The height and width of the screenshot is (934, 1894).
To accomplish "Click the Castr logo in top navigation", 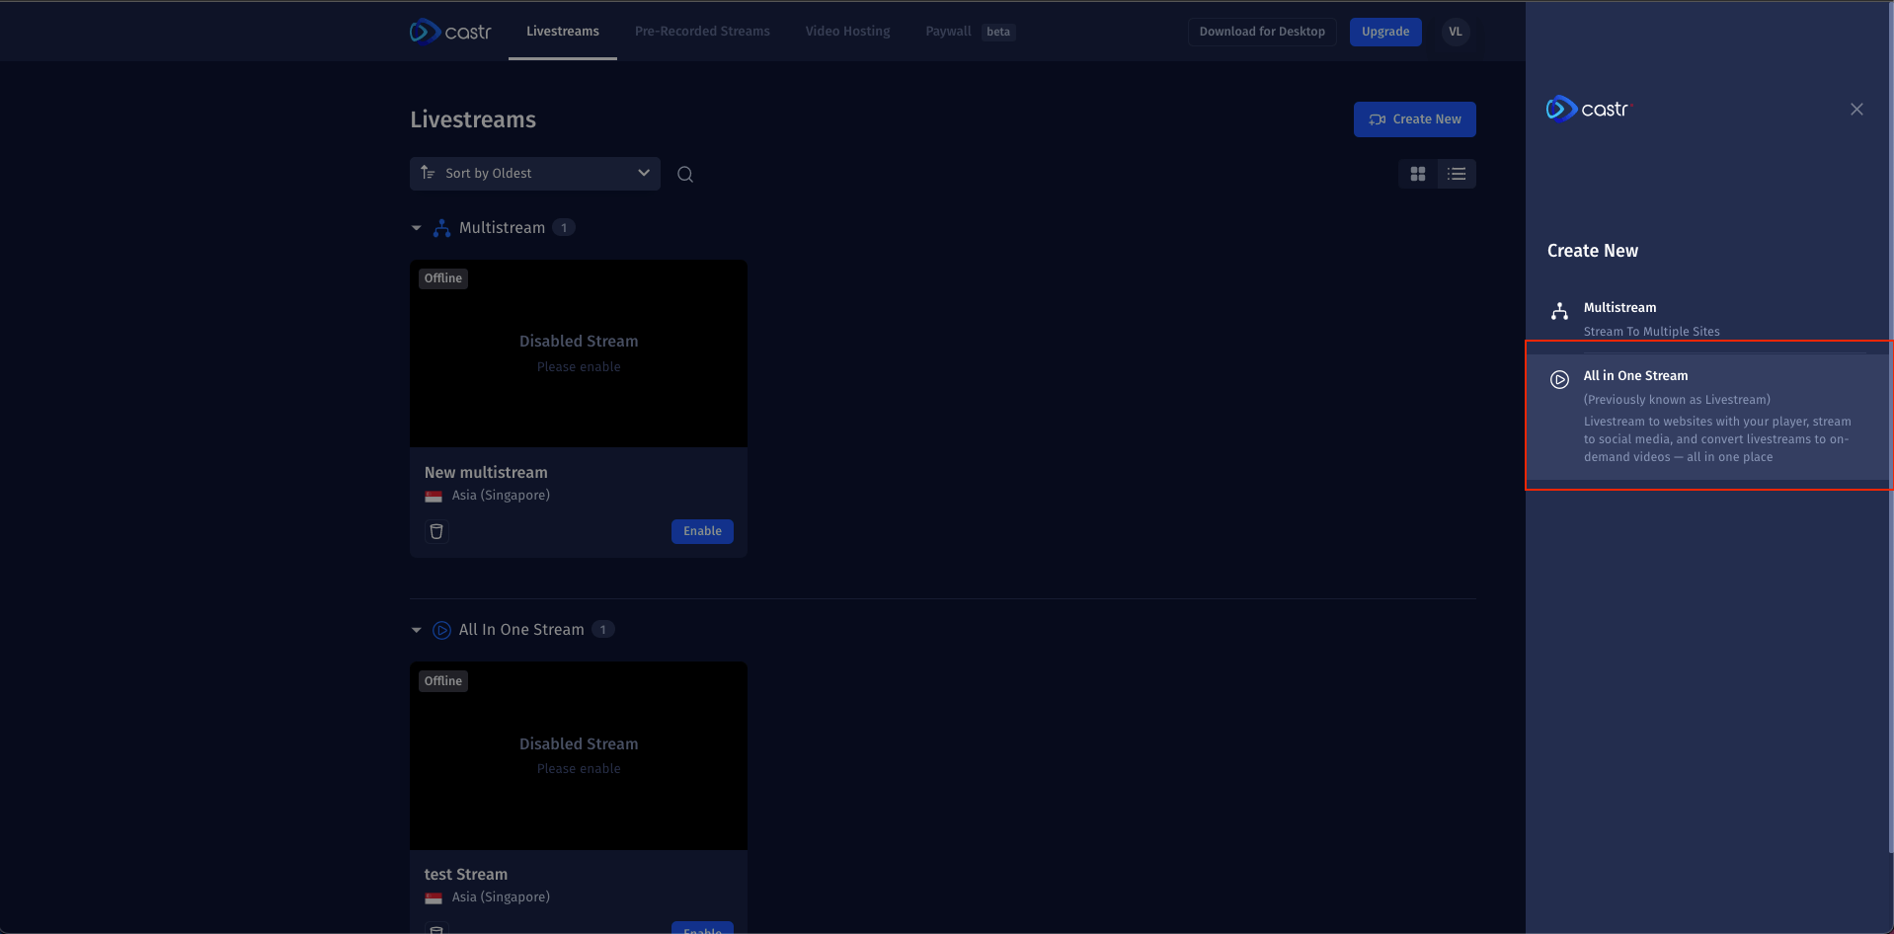I will click(x=450, y=32).
